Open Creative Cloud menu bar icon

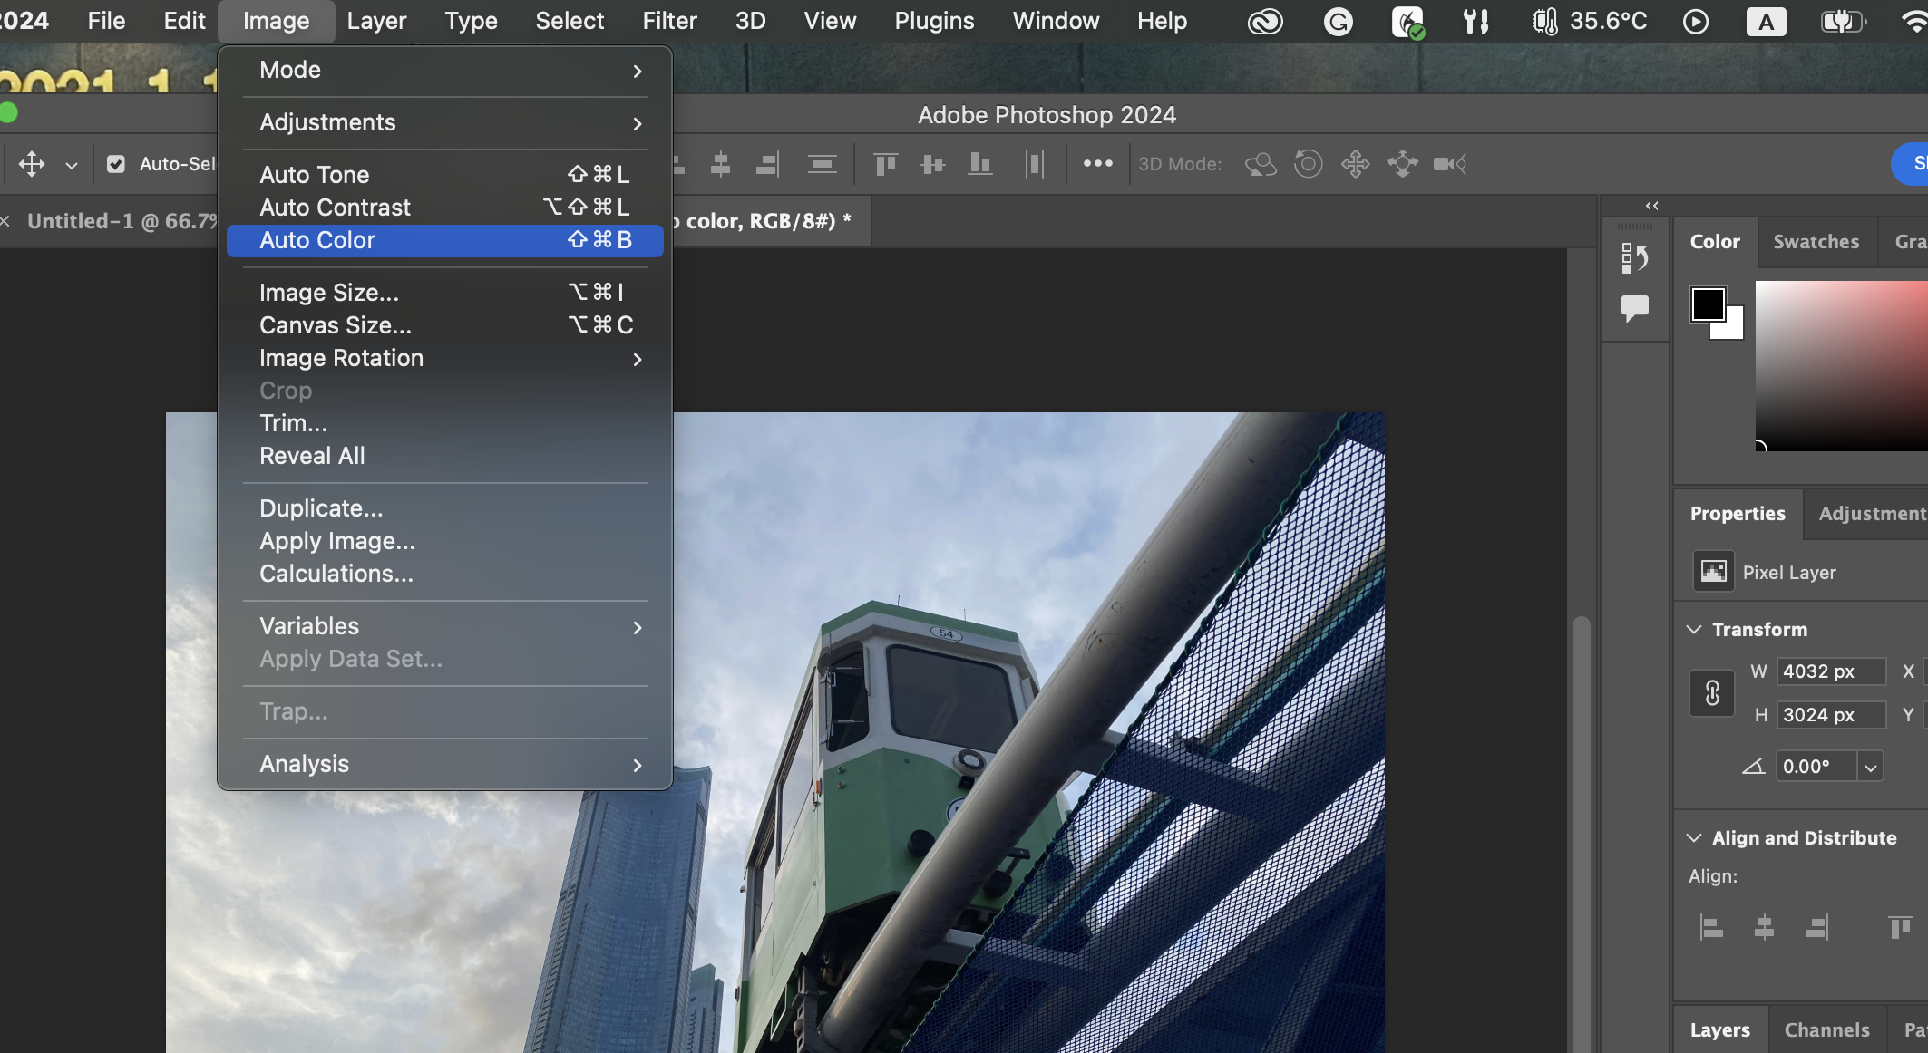[1265, 22]
